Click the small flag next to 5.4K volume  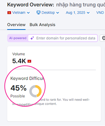29,61
